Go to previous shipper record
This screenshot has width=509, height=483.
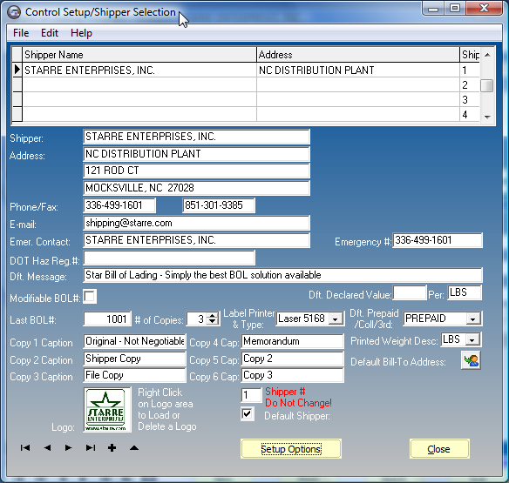coord(47,448)
